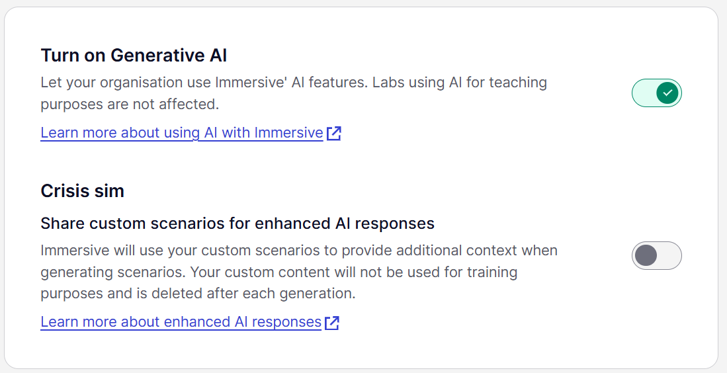Image resolution: width=727 pixels, height=373 pixels.
Task: Click the Crisis sim section heading
Action: pyautogui.click(x=83, y=191)
